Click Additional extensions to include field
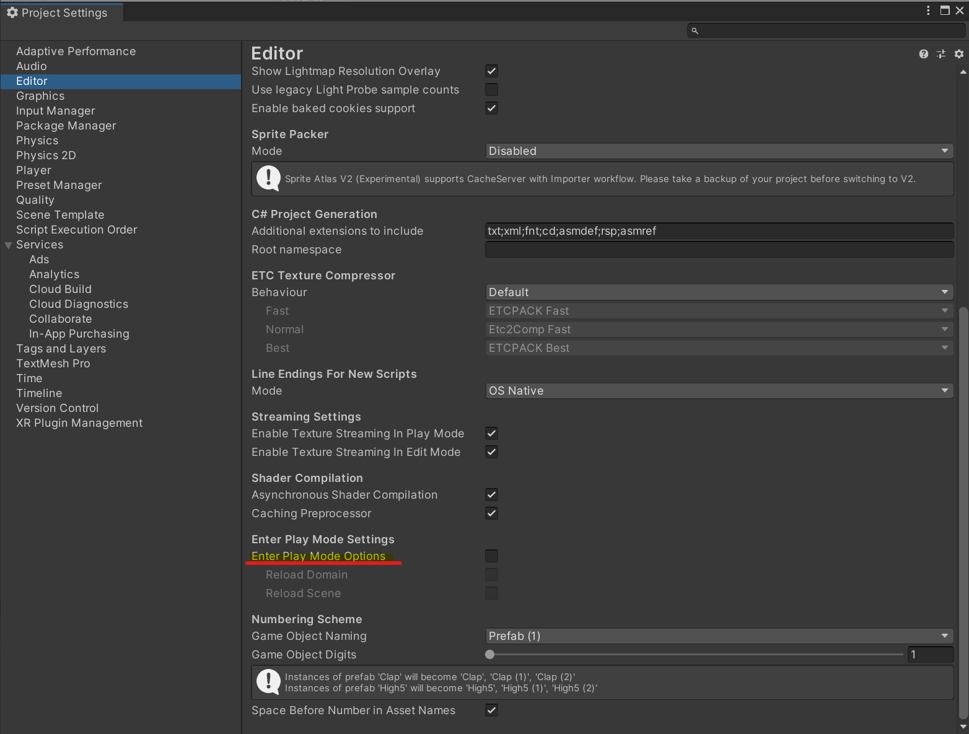The height and width of the screenshot is (734, 969). tap(719, 231)
